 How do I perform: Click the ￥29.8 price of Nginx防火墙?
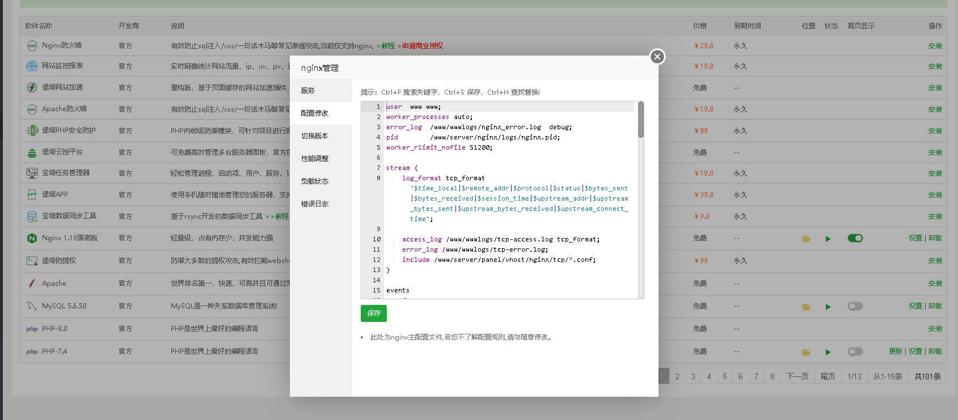coord(704,46)
